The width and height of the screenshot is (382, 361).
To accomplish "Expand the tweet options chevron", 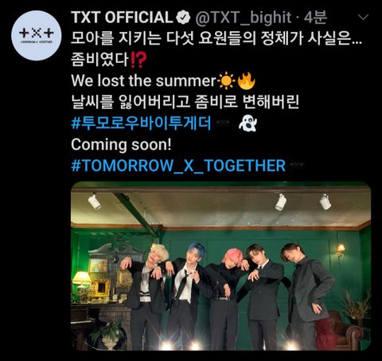I will point(363,18).
